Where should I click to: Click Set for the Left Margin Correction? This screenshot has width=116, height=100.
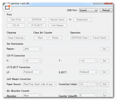[x=104, y=84]
